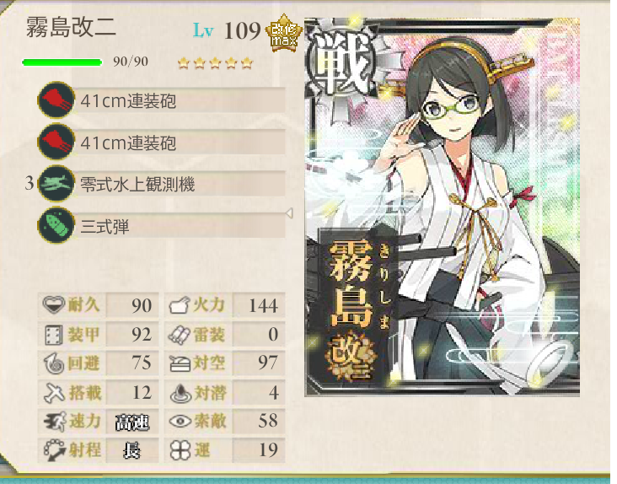The height and width of the screenshot is (484, 617).
Task: Select the 三式弾 green shell icon
Action: 56,225
